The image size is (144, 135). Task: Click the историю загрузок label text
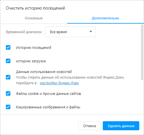click(x=31, y=61)
